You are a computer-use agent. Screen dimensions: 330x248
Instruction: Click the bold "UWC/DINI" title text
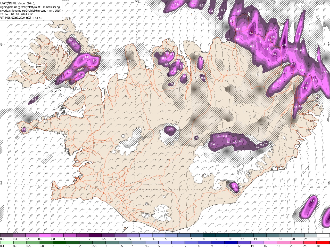coord(8,3)
